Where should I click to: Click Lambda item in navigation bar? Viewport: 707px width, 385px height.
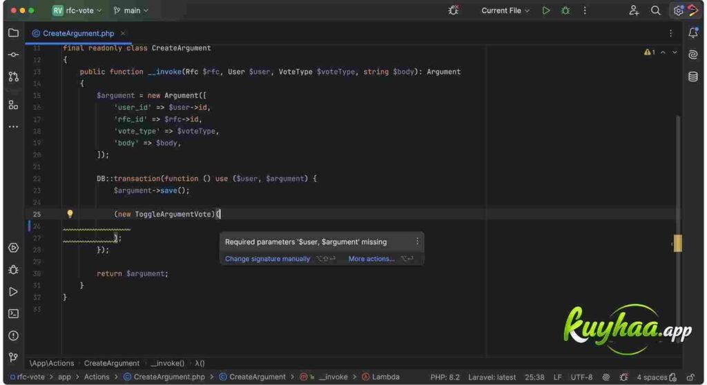[x=380, y=377]
